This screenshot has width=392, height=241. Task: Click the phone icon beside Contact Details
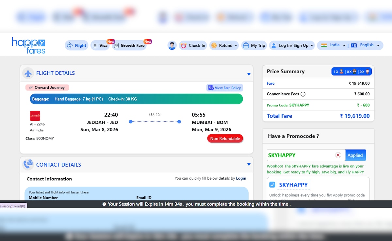point(28,165)
